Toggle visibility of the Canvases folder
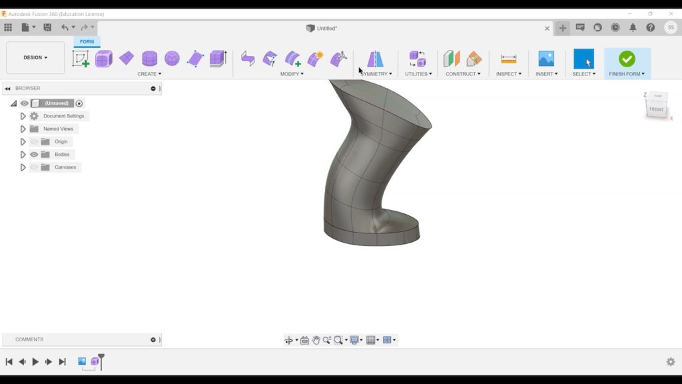The width and height of the screenshot is (682, 384). 34,167
